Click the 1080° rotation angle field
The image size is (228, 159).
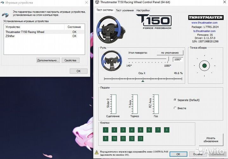178,60
